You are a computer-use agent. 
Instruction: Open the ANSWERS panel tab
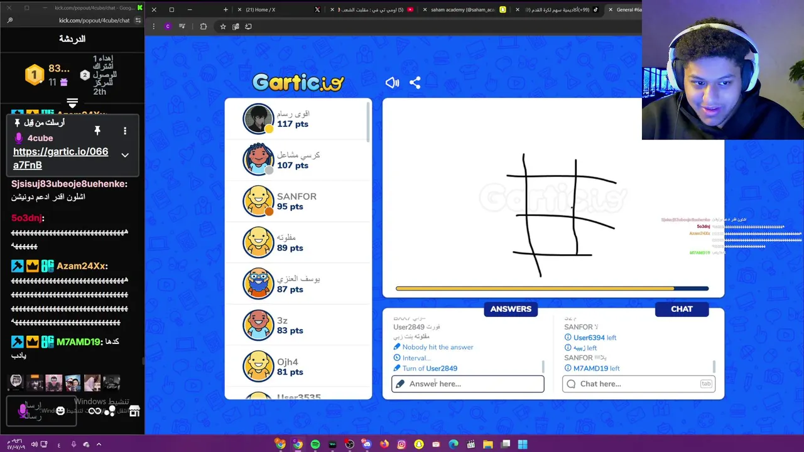511,309
